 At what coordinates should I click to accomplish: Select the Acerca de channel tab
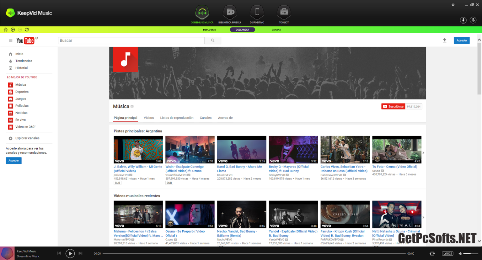tap(225, 118)
